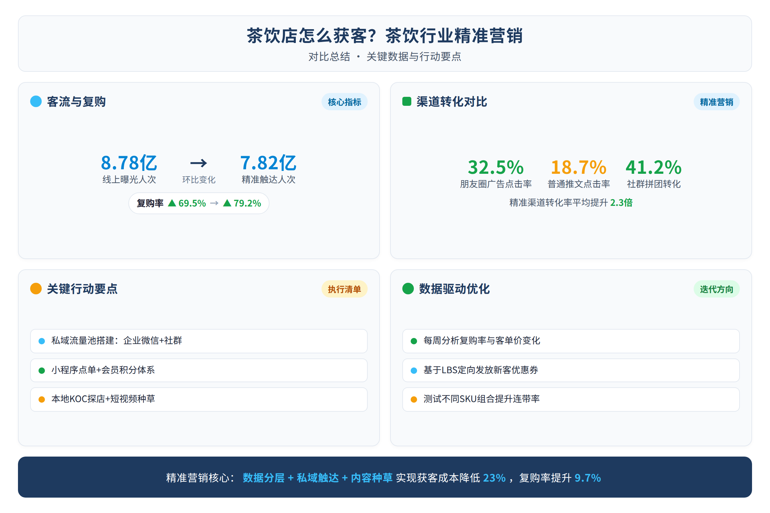Click the 朋友圈广告点击率 label
Viewport: 770px width, 513px height.
(x=496, y=184)
